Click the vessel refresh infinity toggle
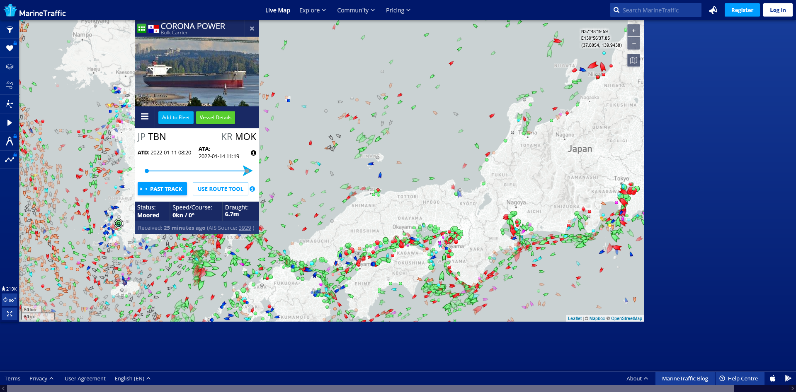Screen dimensions: 796x392 pyautogui.click(x=10, y=300)
